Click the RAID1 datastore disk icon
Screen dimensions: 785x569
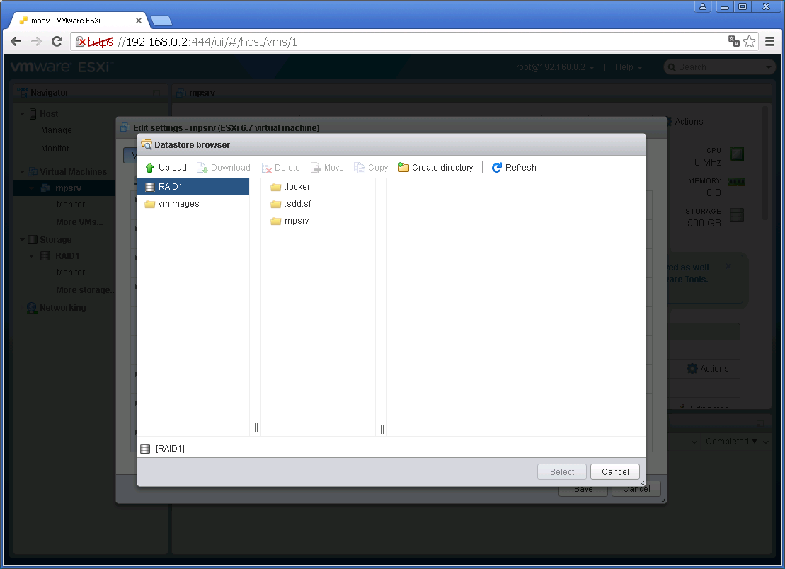tap(149, 187)
